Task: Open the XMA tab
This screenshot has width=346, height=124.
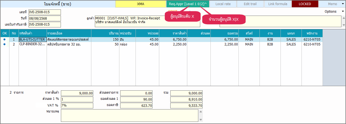Action: (x=141, y=4)
